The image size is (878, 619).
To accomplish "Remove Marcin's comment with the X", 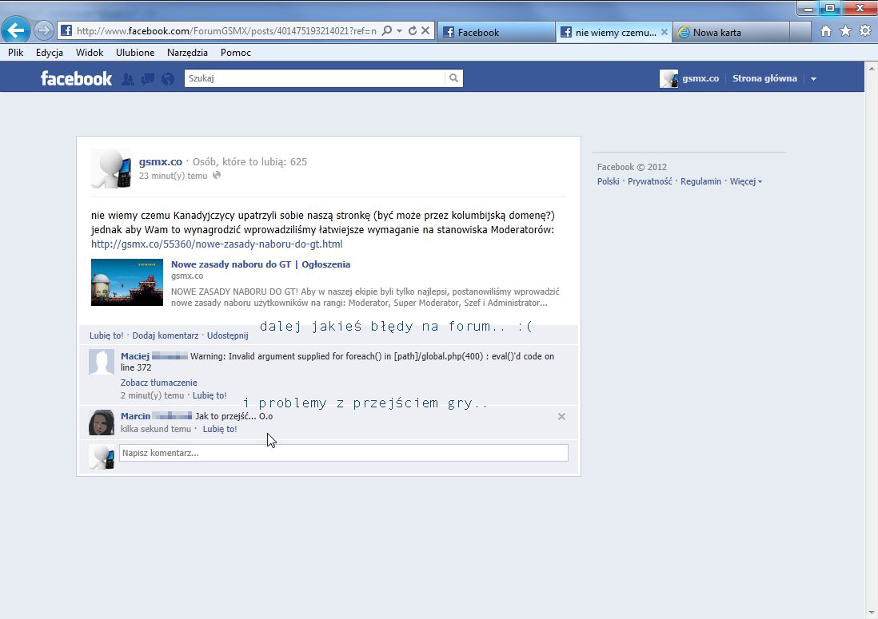I will click(561, 416).
